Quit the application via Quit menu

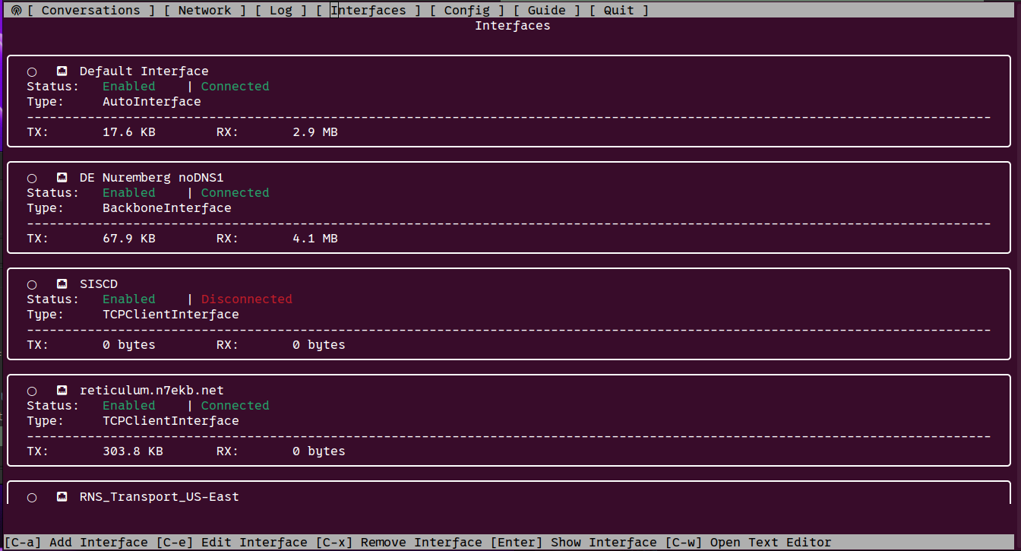click(x=618, y=11)
